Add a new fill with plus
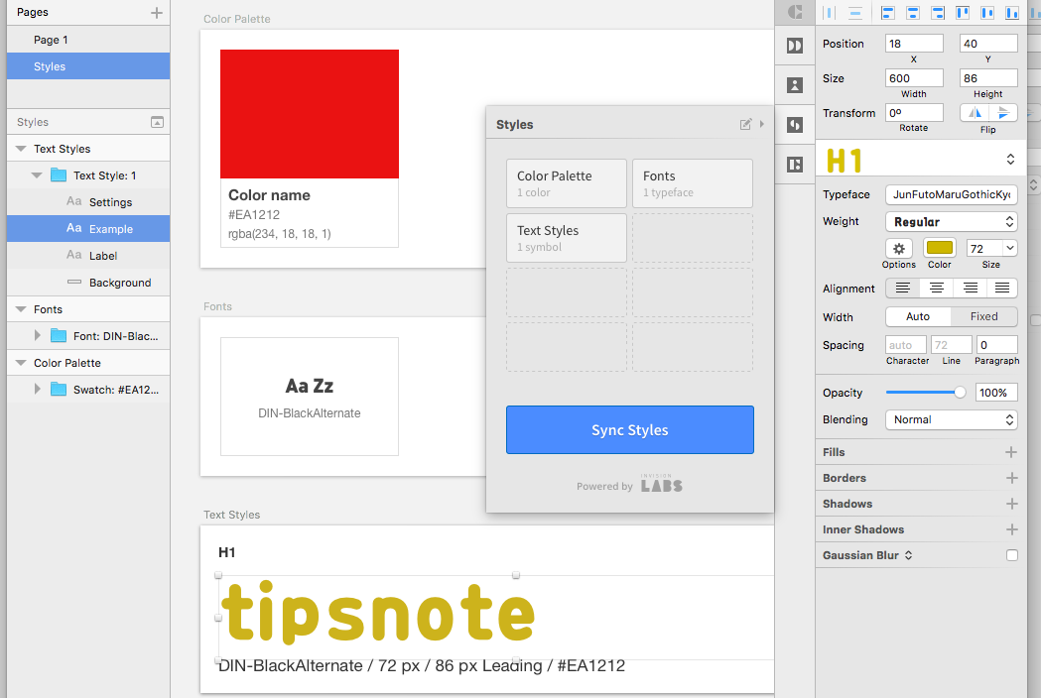 [1011, 452]
